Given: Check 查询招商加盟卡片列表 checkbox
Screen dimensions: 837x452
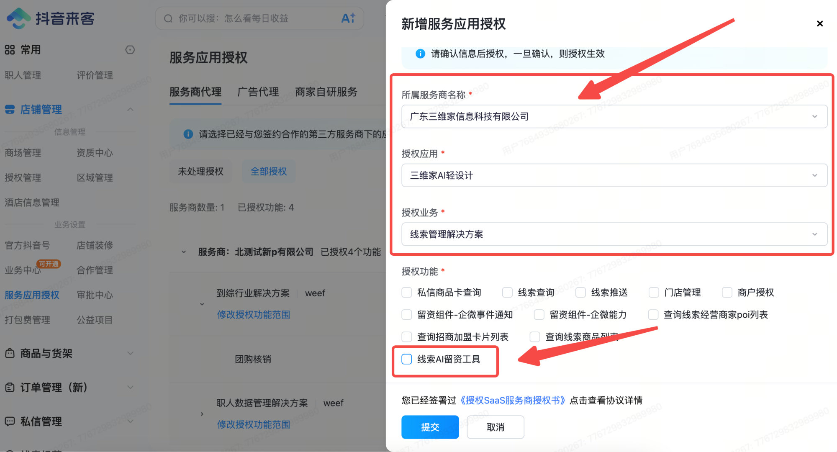Looking at the screenshot, I should point(406,336).
